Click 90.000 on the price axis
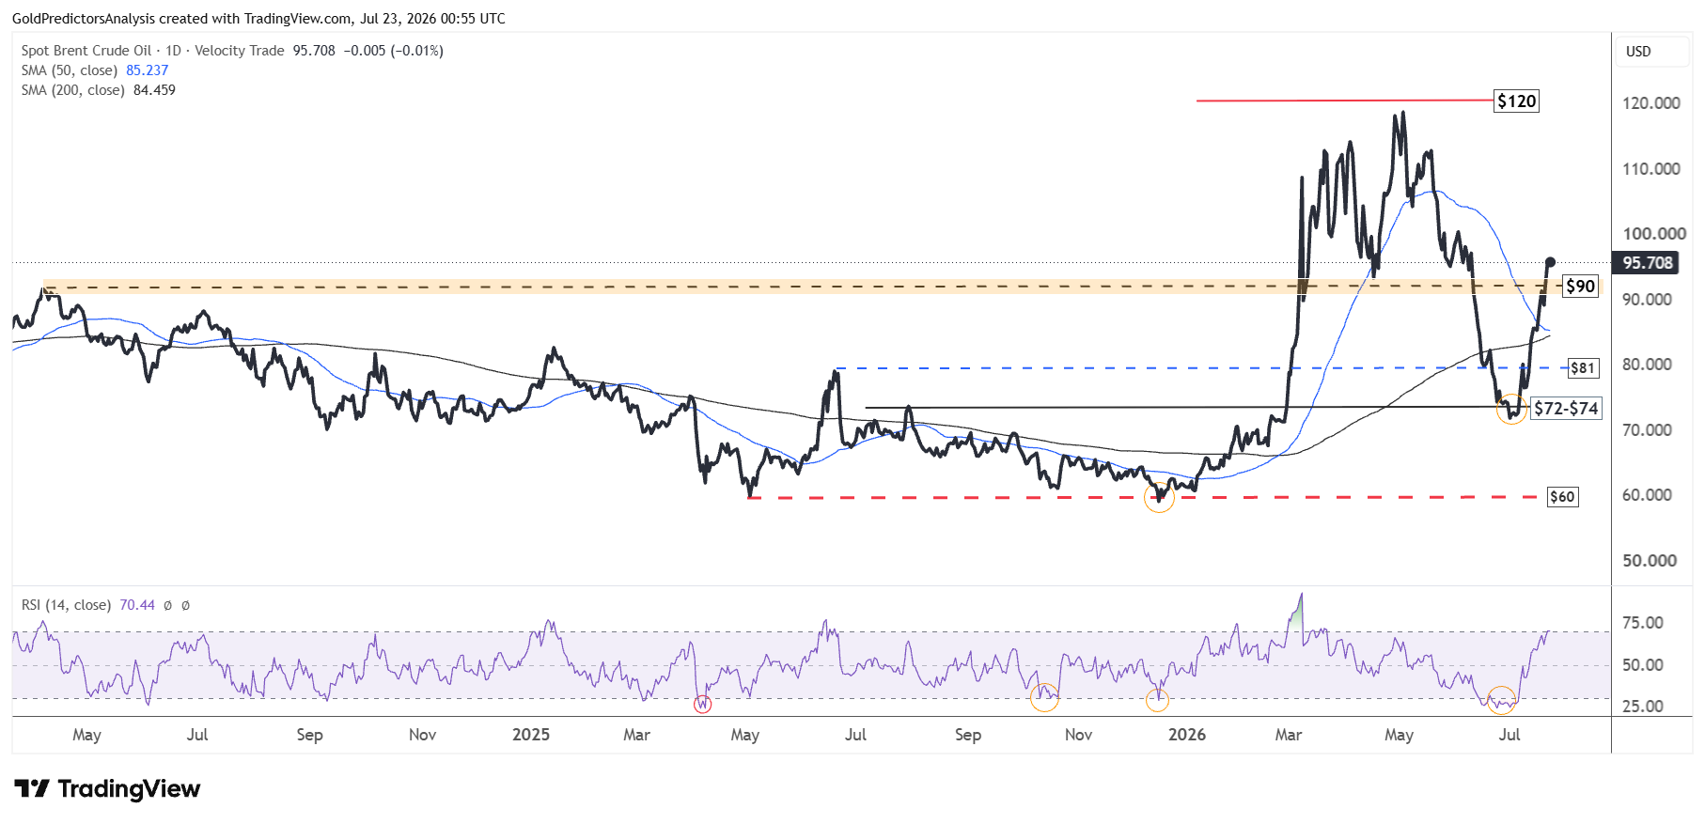Viewport: 1705px width, 824px height. point(1647,300)
